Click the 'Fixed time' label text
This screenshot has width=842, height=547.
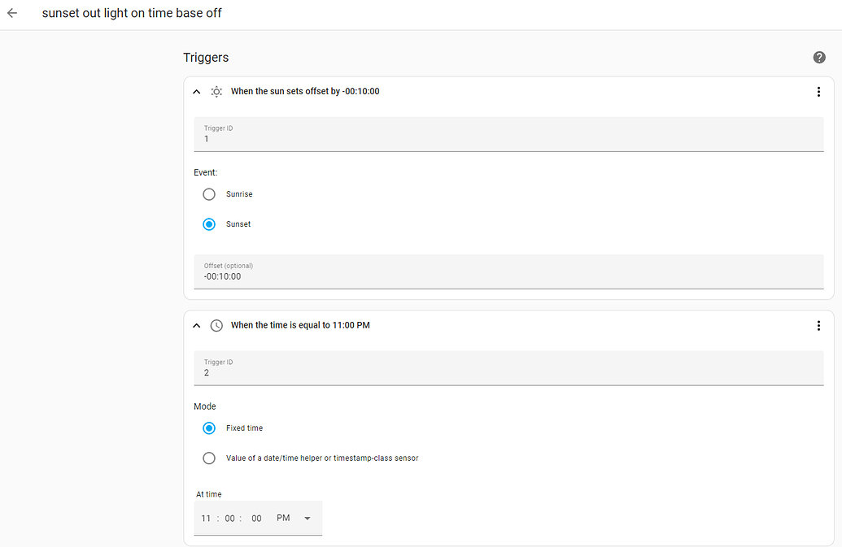point(244,428)
